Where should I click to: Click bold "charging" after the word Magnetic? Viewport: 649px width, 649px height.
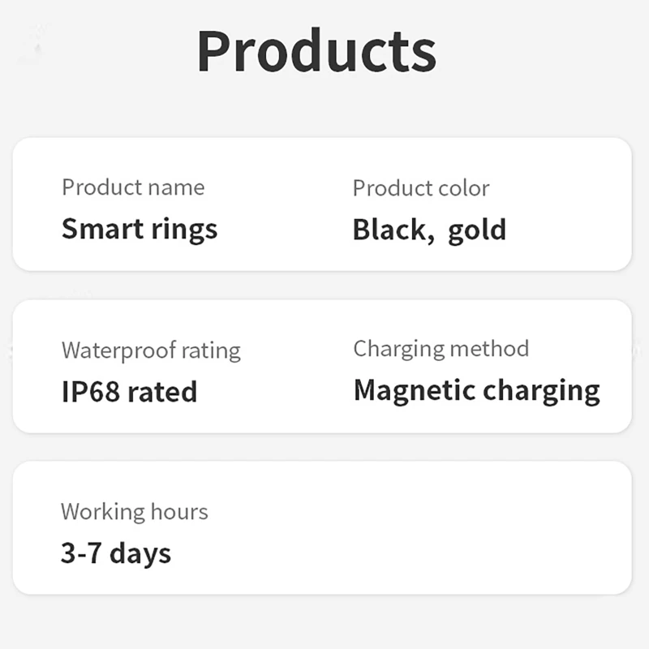(541, 392)
